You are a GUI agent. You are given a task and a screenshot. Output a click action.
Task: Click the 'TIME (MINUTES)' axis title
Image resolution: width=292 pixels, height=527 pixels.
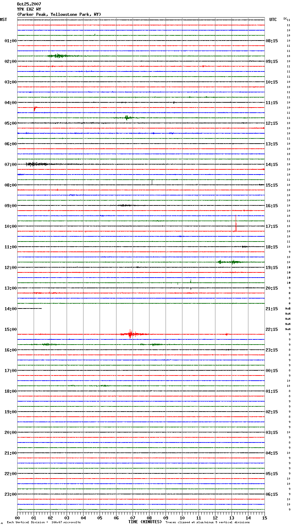145,522
